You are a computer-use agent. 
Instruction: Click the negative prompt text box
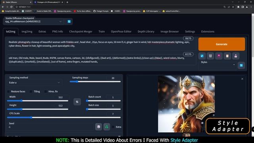click(101, 60)
